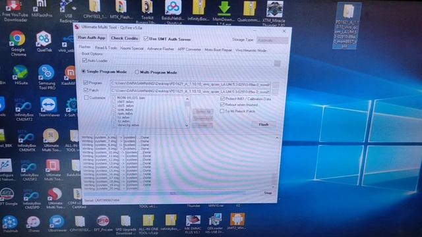The image size is (422, 237).
Task: Click the Check Credits button
Action: coord(125,38)
